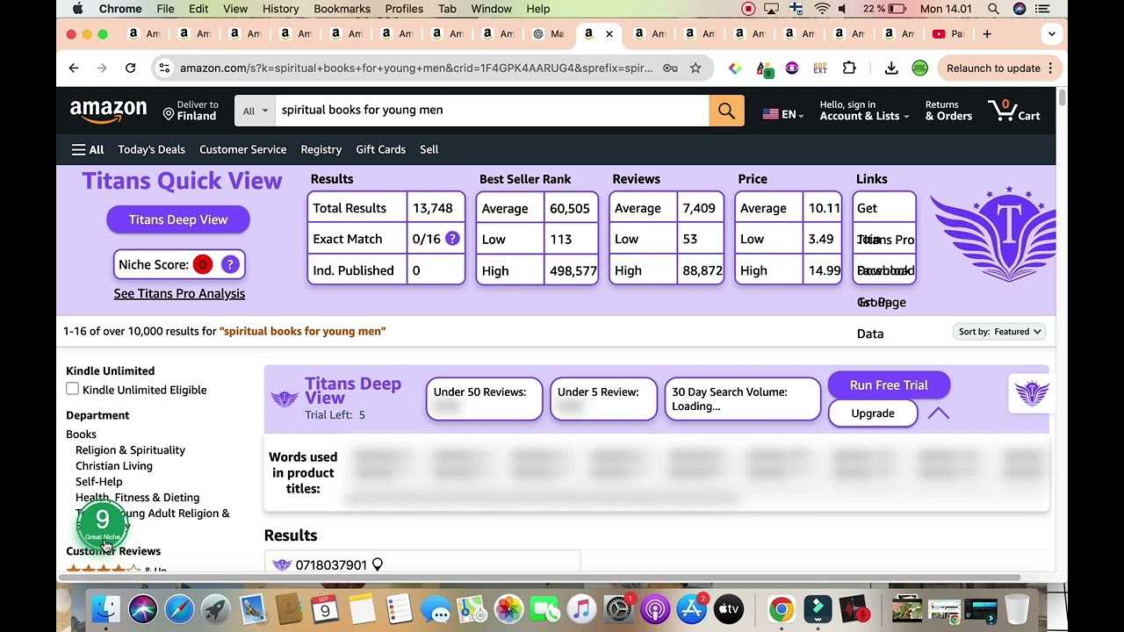Viewport: 1124px width, 632px height.
Task: Click the Chrome address bar URL
Action: click(416, 68)
